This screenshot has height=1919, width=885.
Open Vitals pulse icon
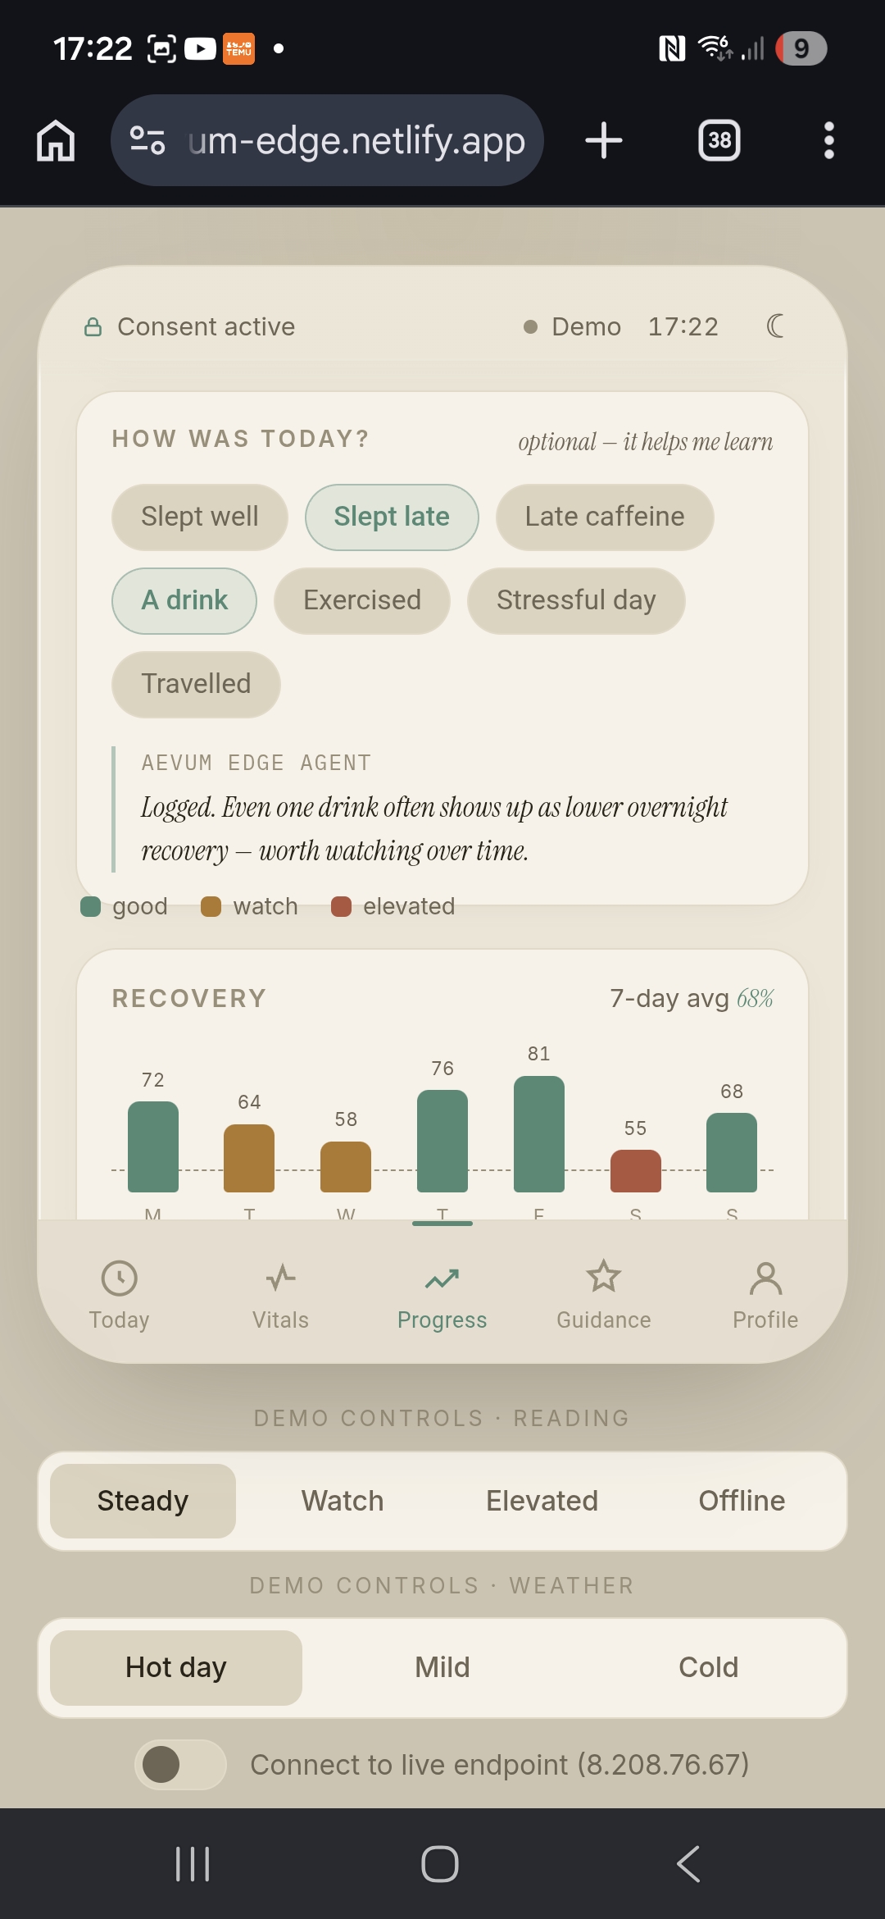pos(280,1278)
